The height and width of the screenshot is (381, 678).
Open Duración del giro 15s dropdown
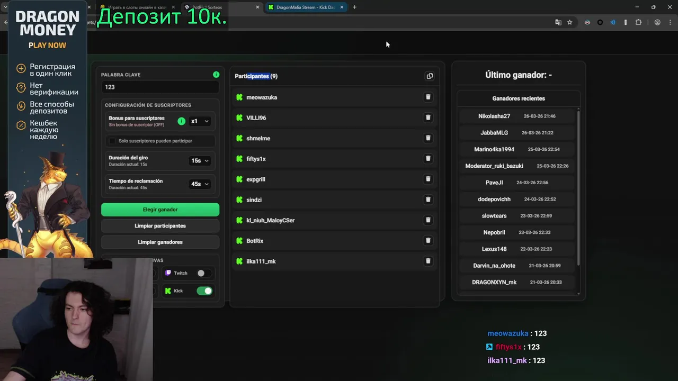click(x=200, y=160)
